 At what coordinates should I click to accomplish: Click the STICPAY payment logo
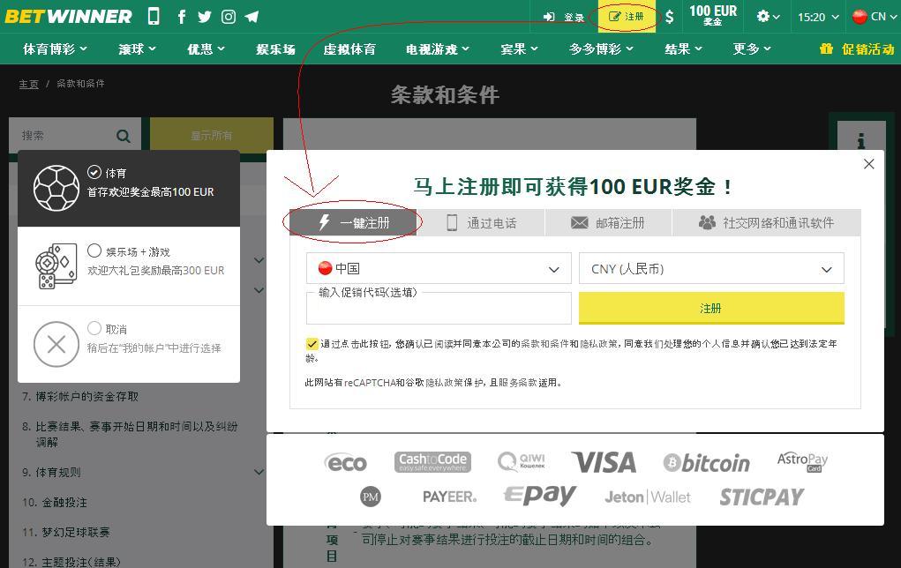click(x=762, y=497)
